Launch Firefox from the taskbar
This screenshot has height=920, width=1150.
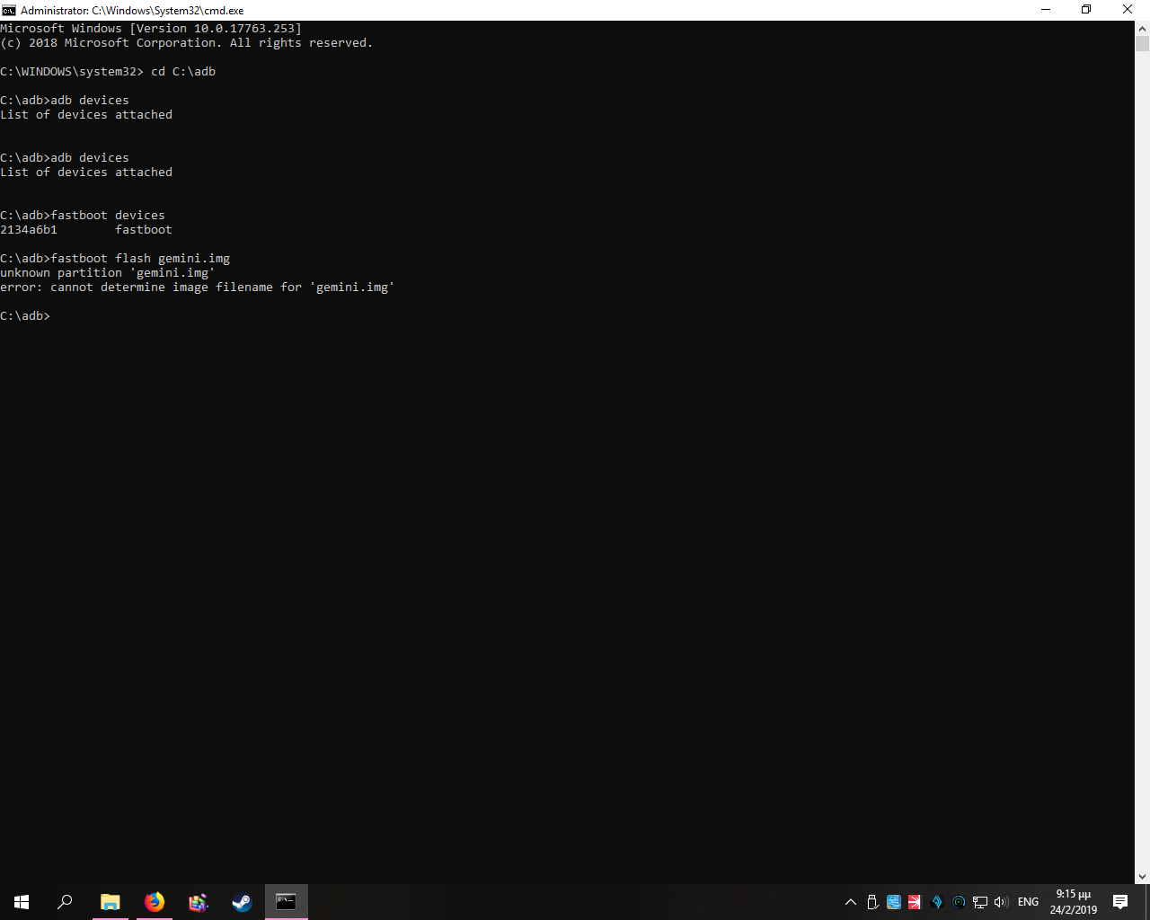pos(155,902)
